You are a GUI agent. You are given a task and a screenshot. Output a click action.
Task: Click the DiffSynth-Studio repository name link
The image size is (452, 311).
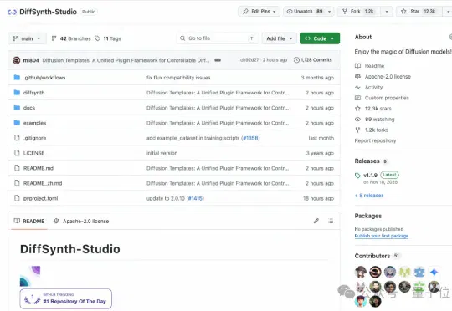coord(48,12)
